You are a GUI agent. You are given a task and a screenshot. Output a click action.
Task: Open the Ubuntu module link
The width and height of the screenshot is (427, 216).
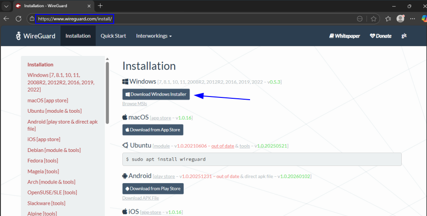(162, 146)
